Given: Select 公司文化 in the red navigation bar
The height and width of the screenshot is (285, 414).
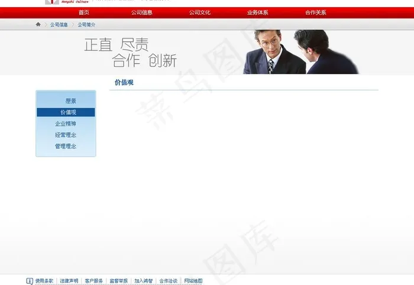Looking at the screenshot, I should [200, 12].
